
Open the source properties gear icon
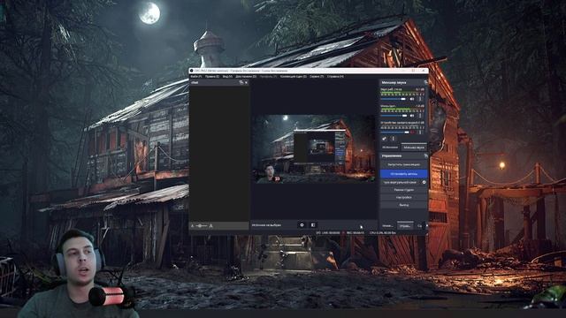(302, 225)
